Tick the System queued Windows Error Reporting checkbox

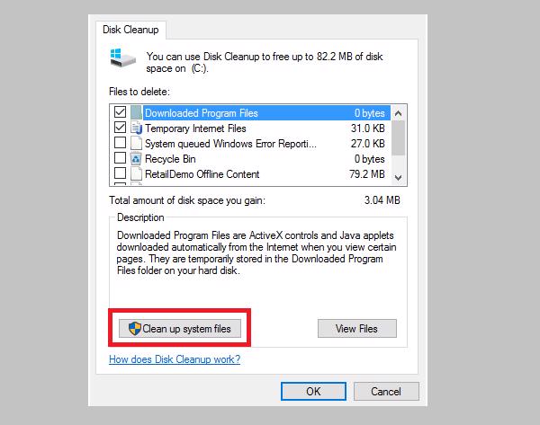120,144
